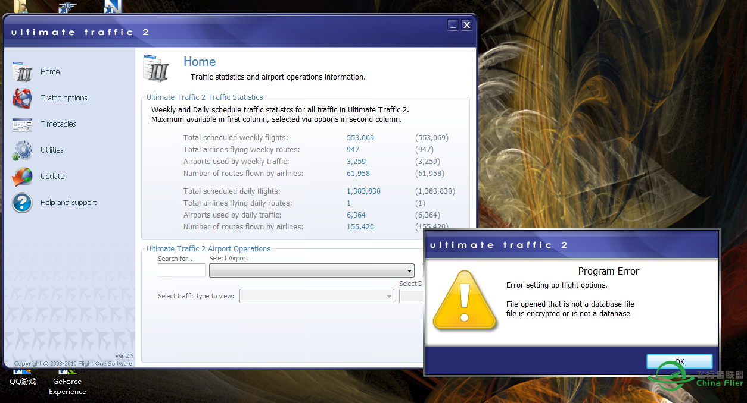The height and width of the screenshot is (403, 747).
Task: Click the GeForce Experience desktop icon
Action: pyautogui.click(x=67, y=382)
